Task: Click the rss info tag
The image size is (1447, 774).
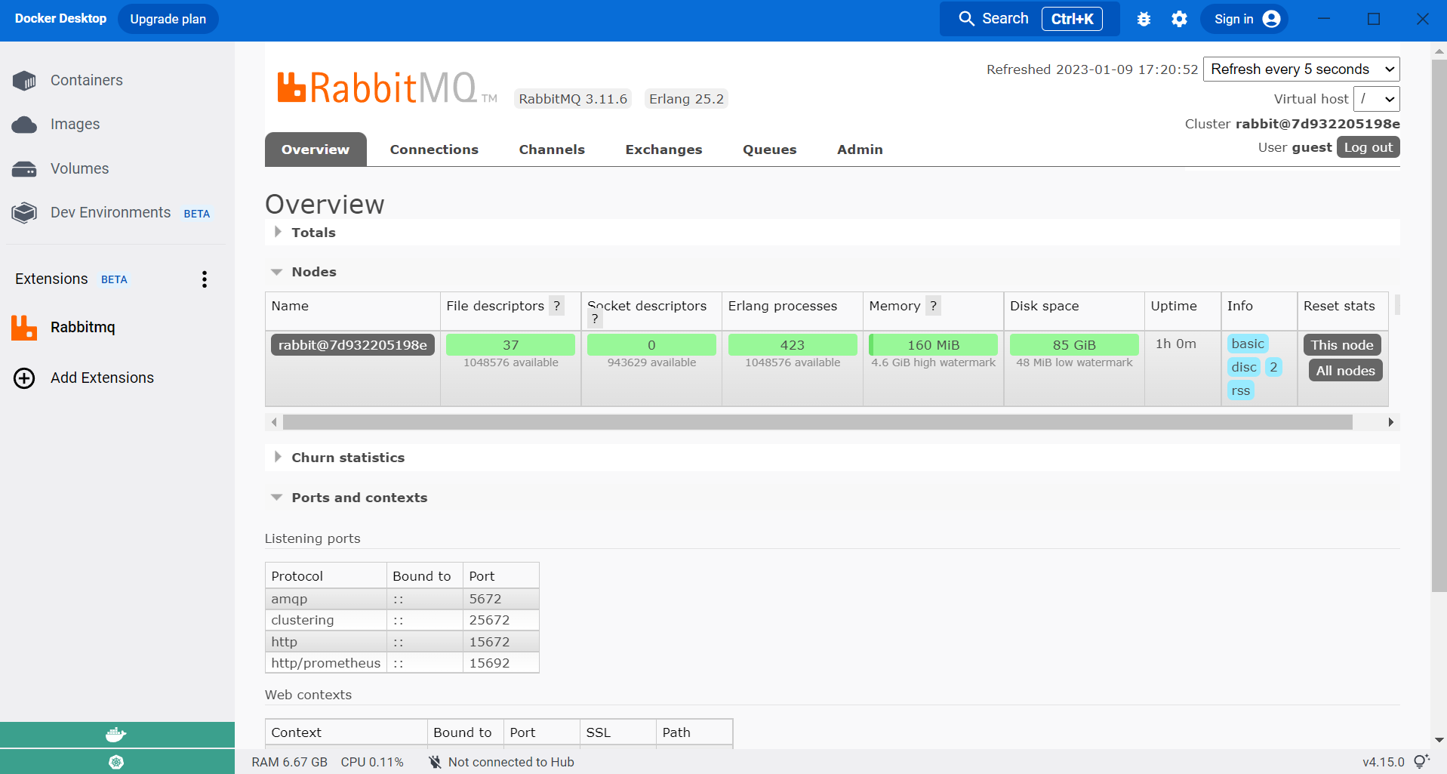Action: tap(1240, 390)
